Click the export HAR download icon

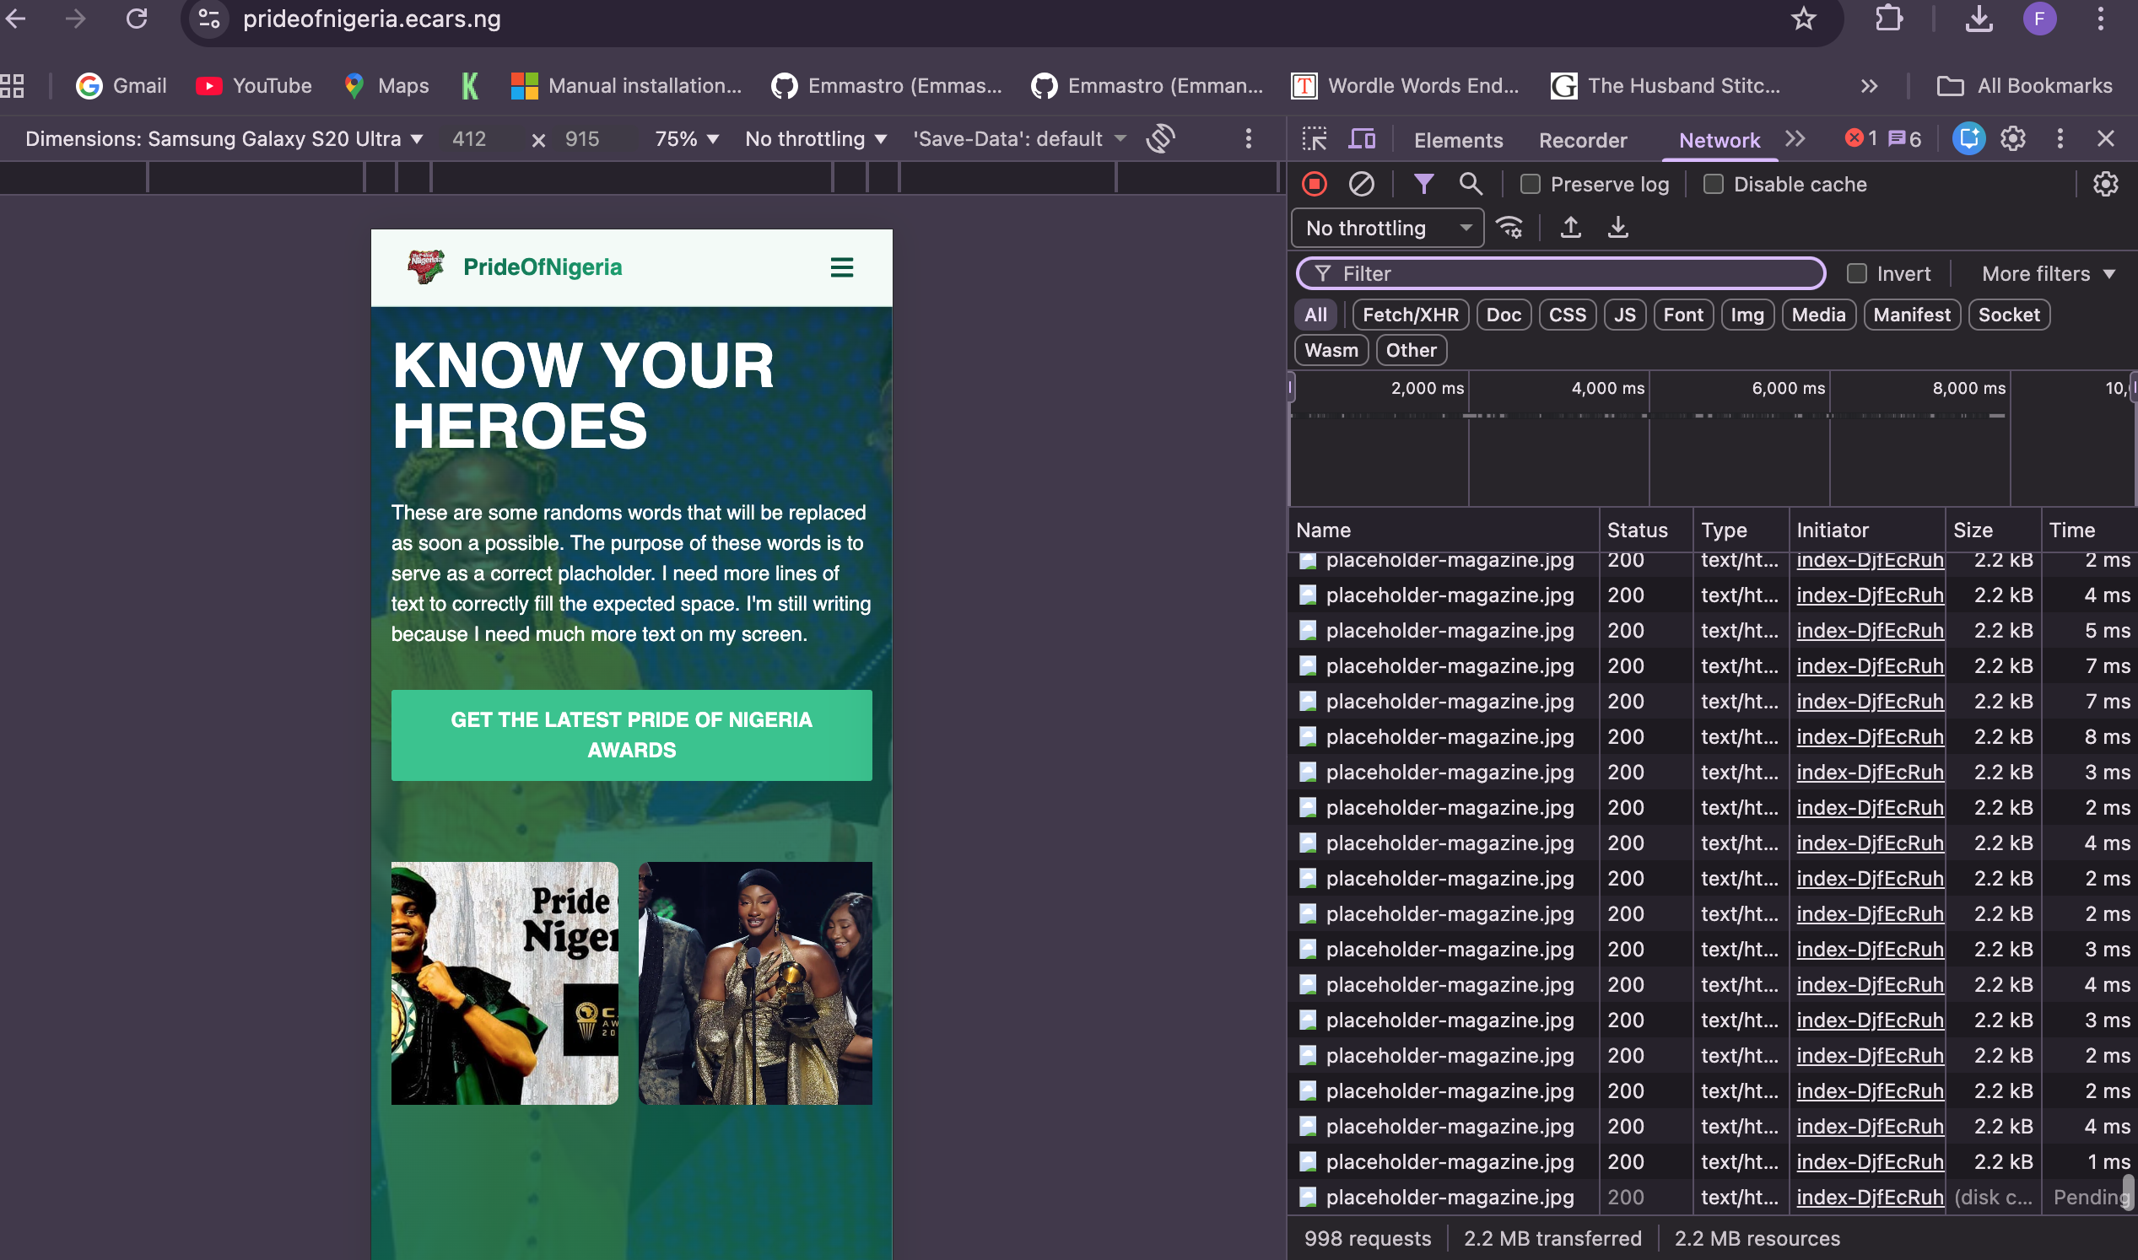(1618, 228)
